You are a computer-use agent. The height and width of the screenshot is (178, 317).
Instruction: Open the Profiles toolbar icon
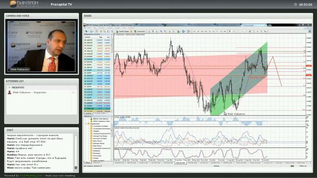click(x=91, y=31)
